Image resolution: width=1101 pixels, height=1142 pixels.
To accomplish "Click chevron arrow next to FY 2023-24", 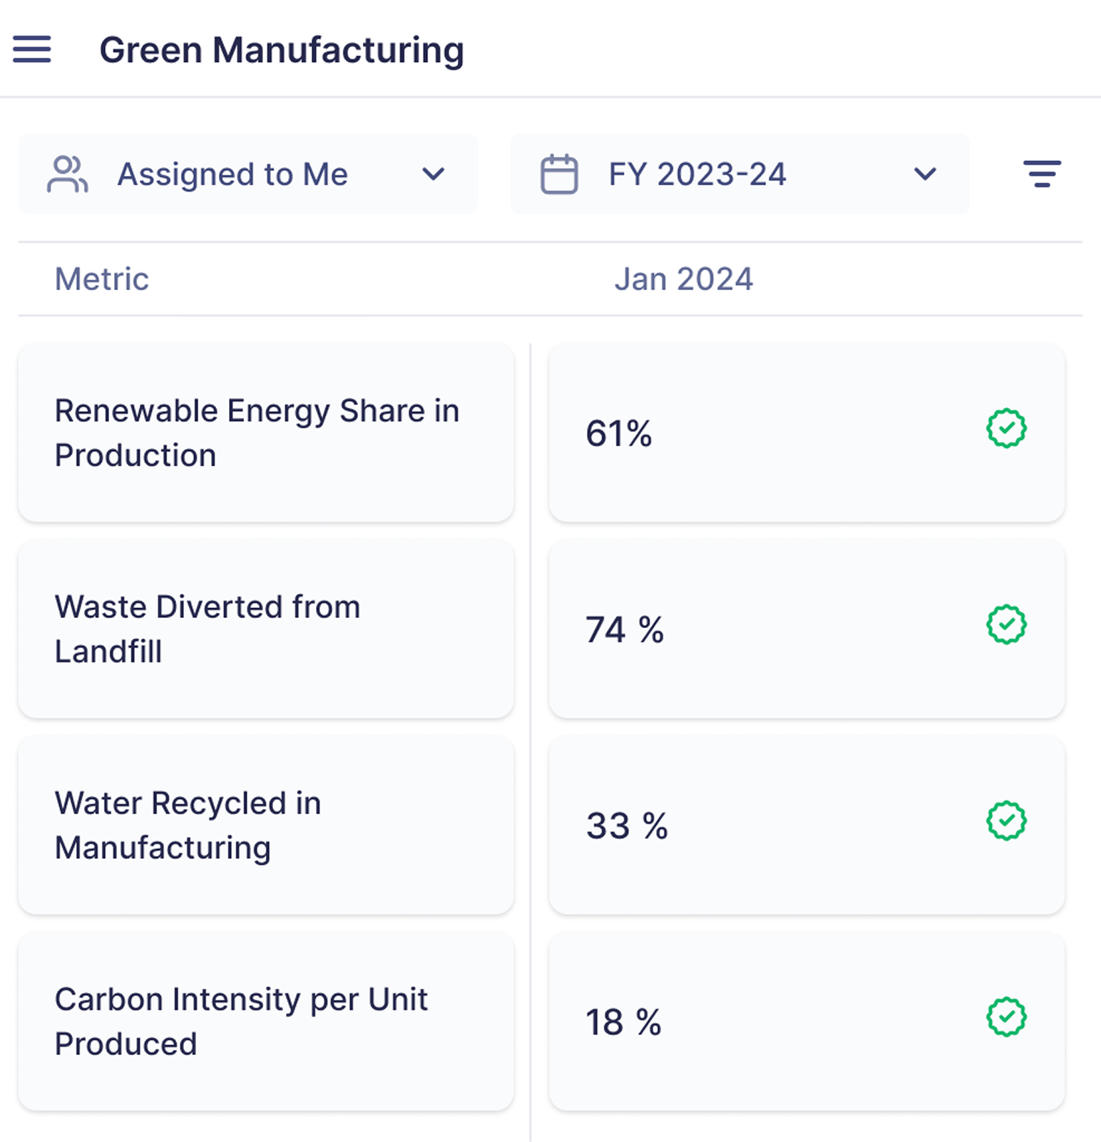I will [x=925, y=174].
